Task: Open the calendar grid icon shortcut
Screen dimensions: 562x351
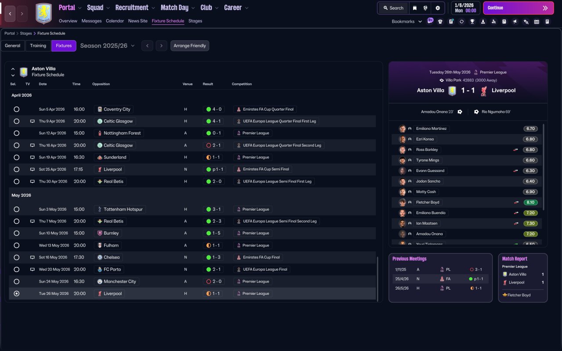Action: pyautogui.click(x=537, y=21)
